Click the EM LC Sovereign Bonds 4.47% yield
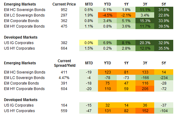Screen dimensions: 176x117 (x=64, y=78)
